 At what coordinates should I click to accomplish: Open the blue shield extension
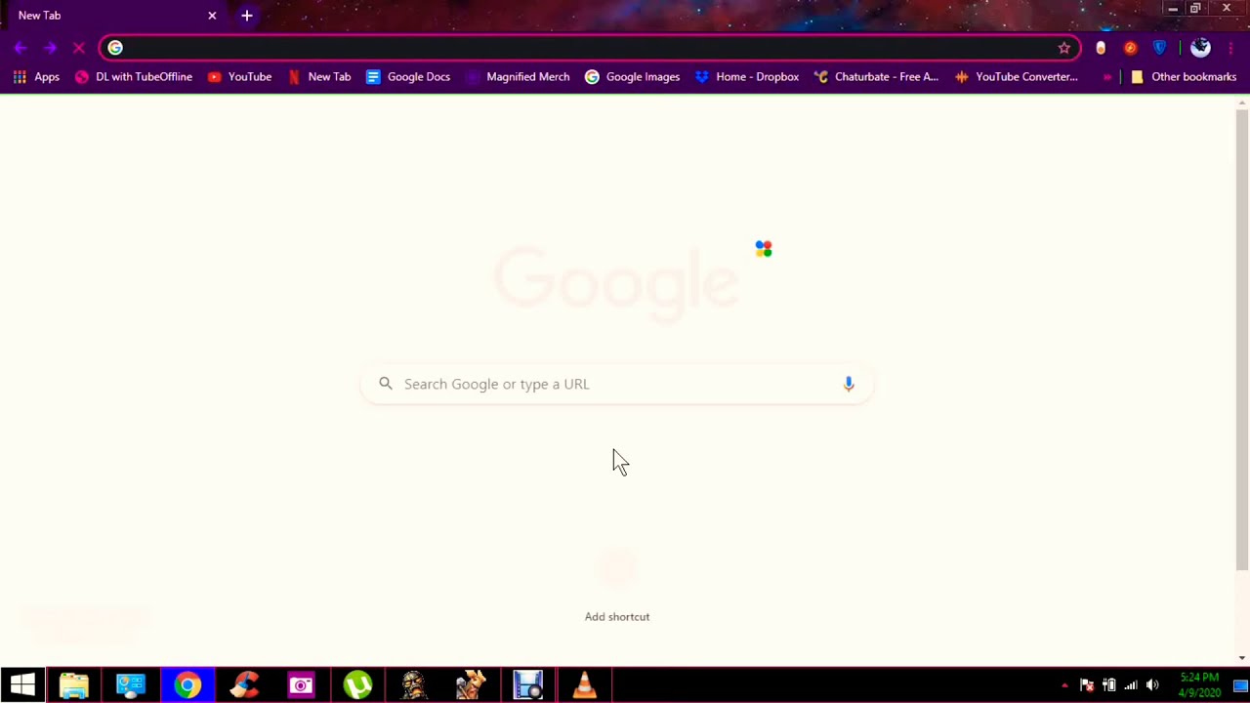tap(1159, 48)
